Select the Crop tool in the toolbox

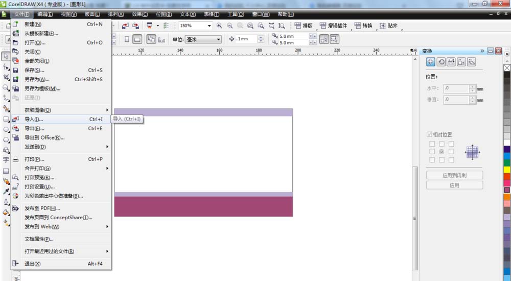tap(6, 77)
